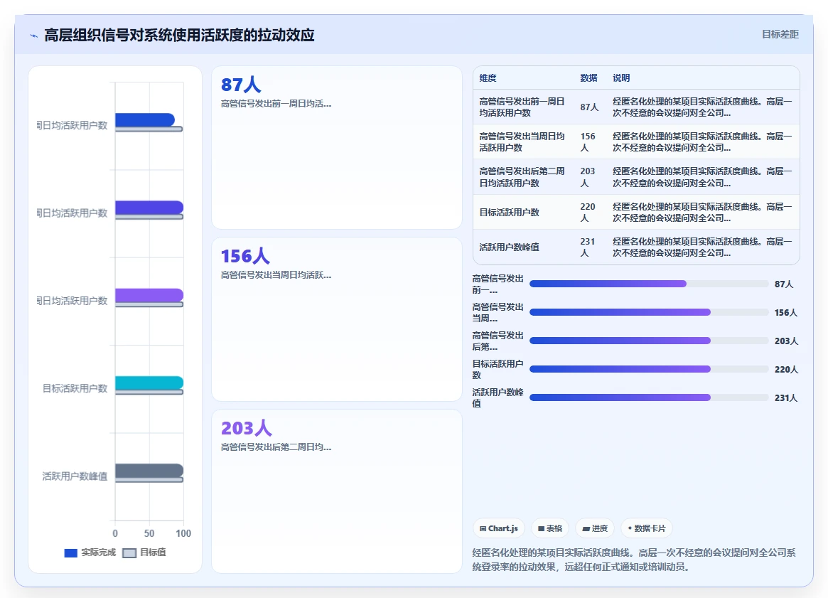Click the 87人 value beside the progress bar
The width and height of the screenshot is (828, 598).
click(x=784, y=284)
